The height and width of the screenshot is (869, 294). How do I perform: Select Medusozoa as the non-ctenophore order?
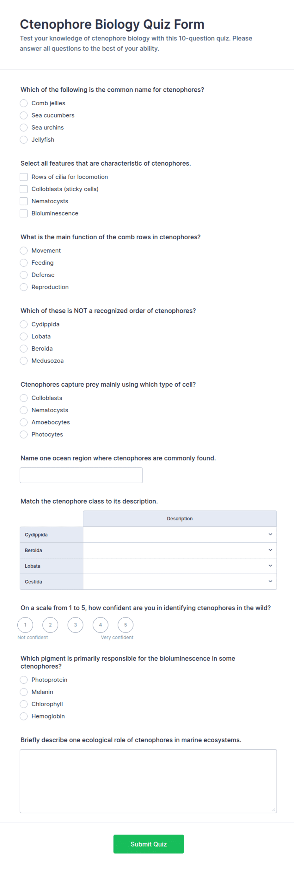pos(24,361)
